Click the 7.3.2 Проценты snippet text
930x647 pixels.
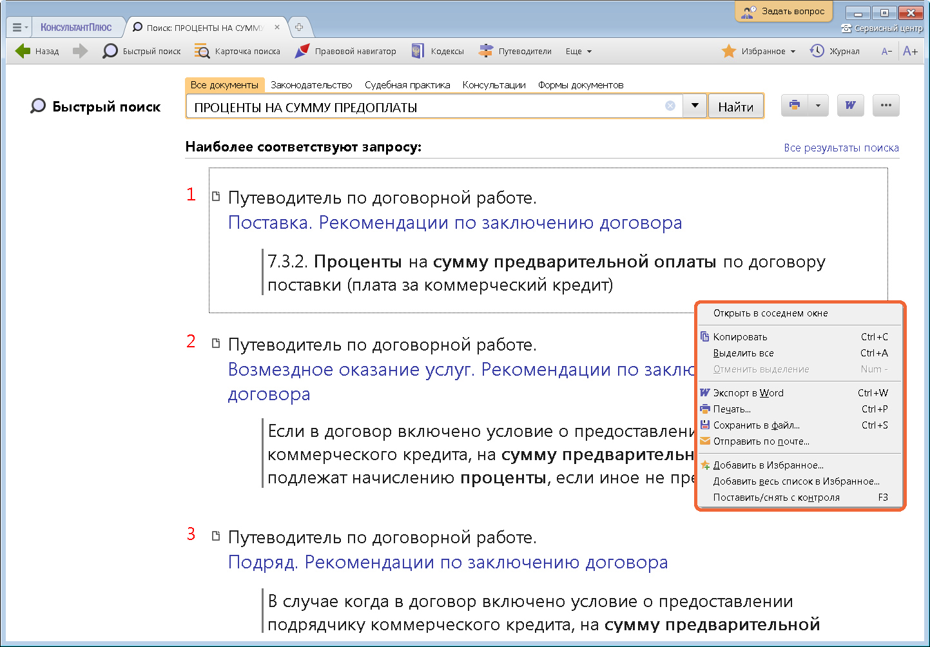(546, 273)
